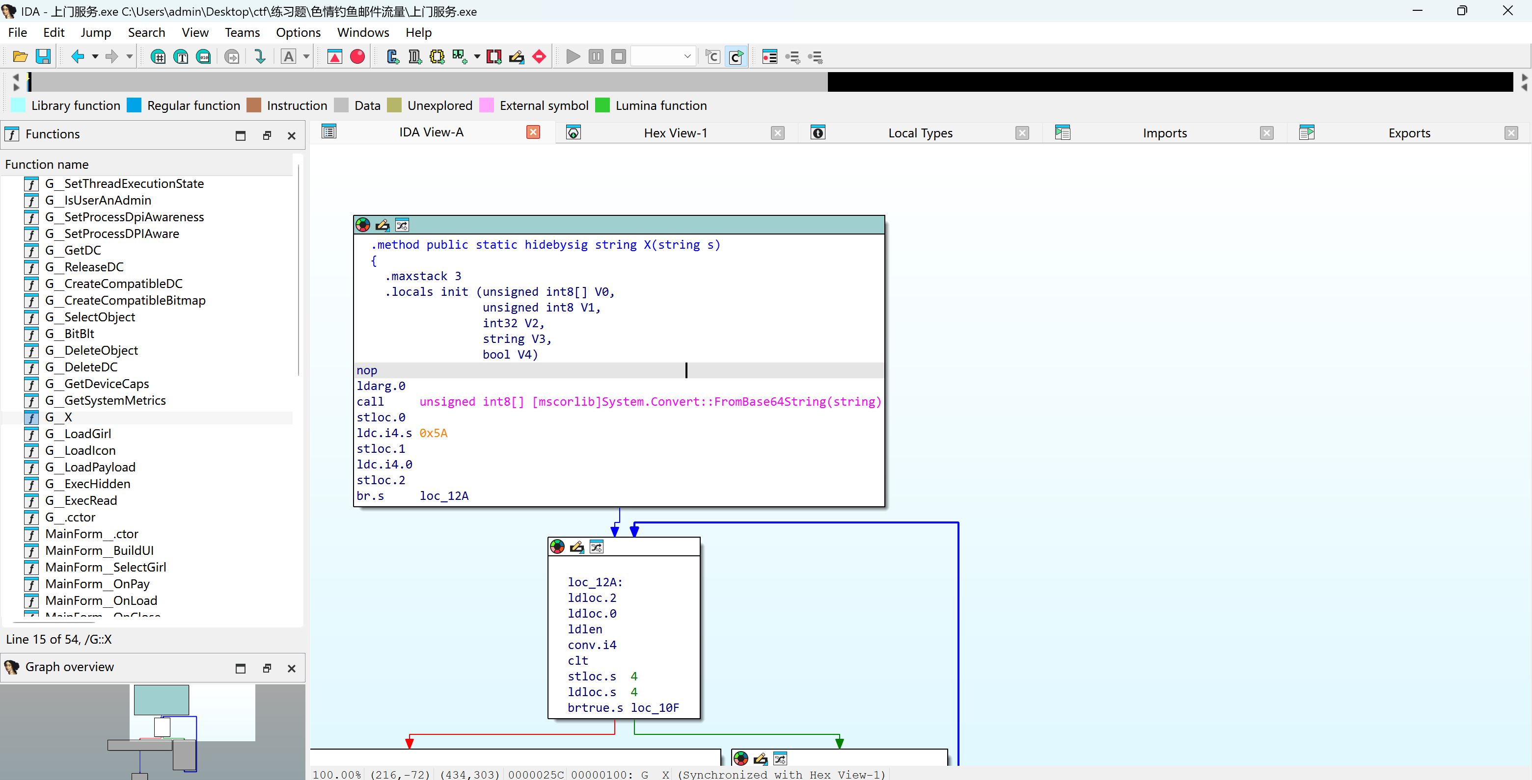This screenshot has height=780, width=1532.
Task: Close the Hex View-1 tab
Action: 778,133
